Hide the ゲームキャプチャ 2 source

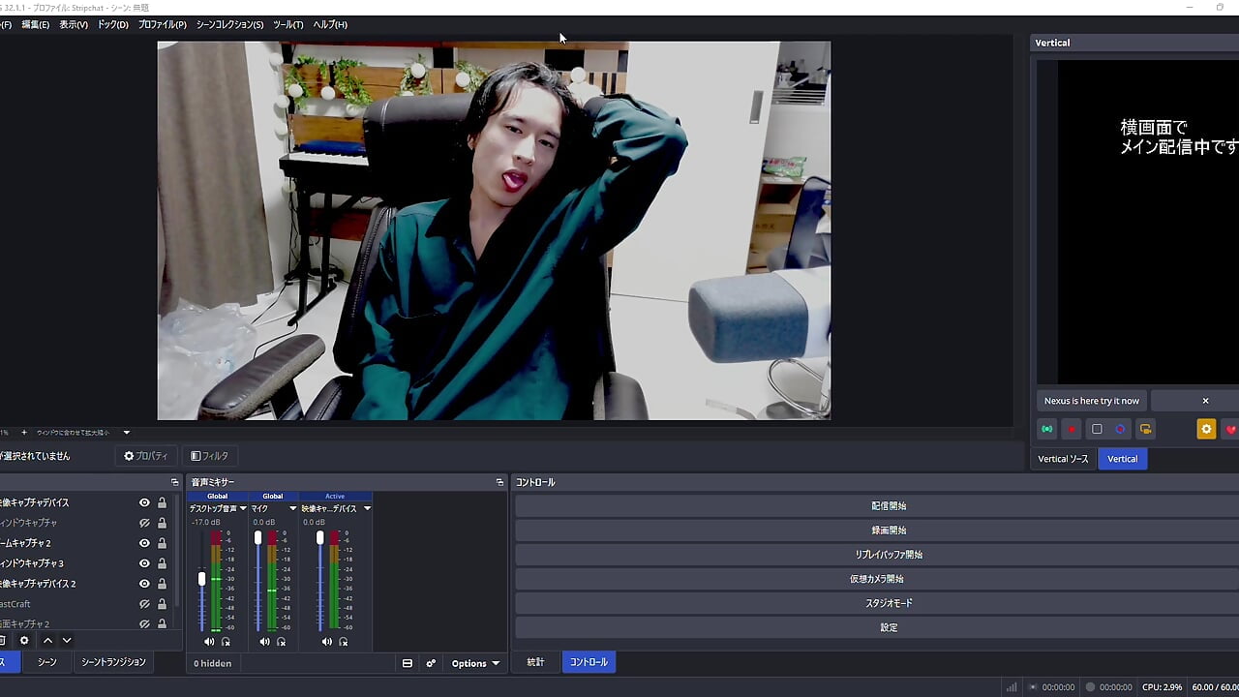pyautogui.click(x=144, y=543)
